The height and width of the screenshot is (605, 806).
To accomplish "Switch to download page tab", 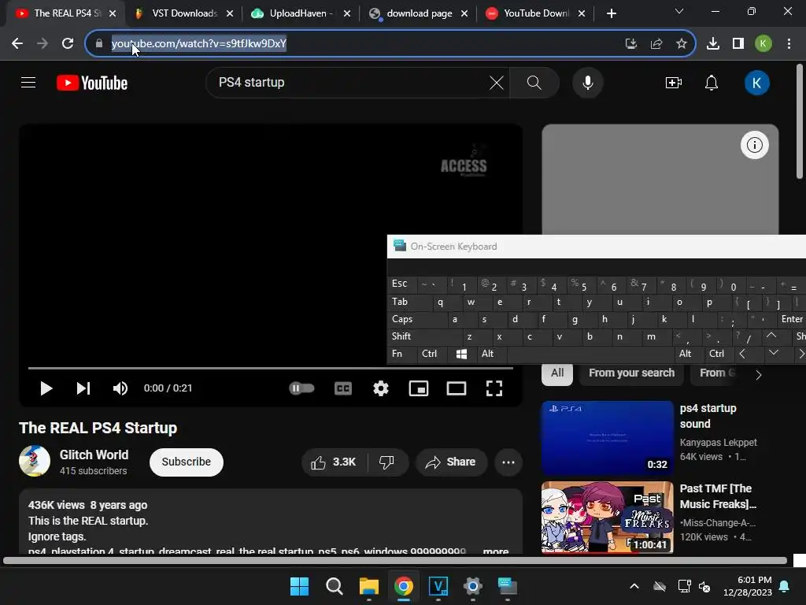I will tap(419, 13).
